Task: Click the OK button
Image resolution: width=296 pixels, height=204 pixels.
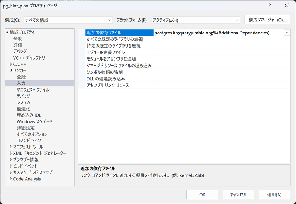Action: (x=202, y=195)
